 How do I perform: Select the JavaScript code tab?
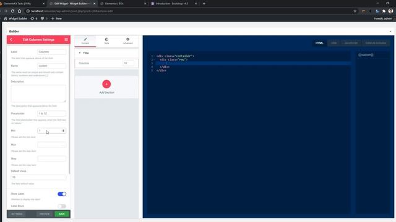pyautogui.click(x=351, y=43)
